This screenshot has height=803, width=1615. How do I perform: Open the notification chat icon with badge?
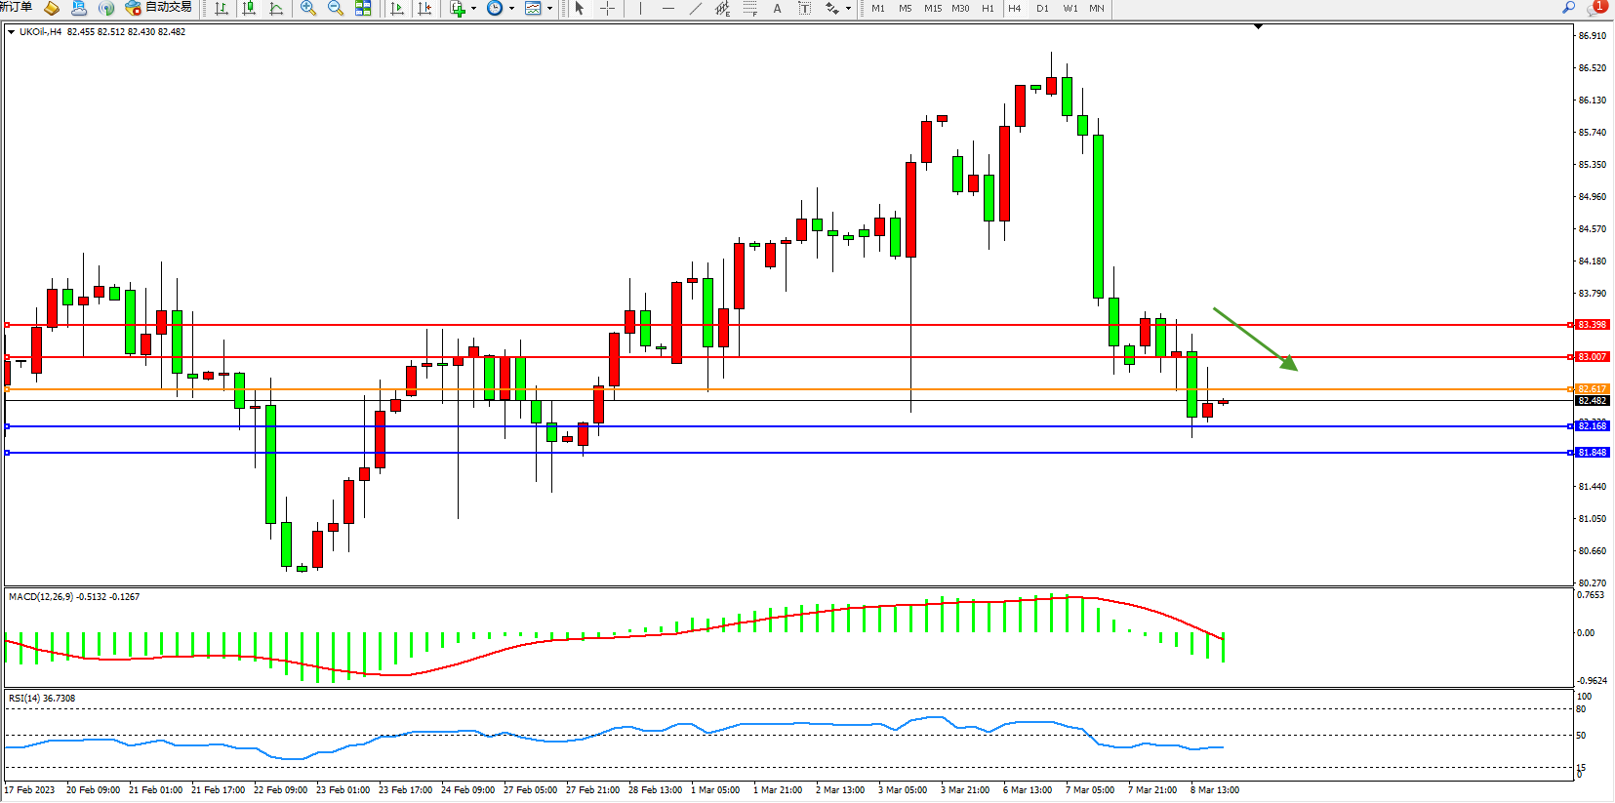(1595, 8)
